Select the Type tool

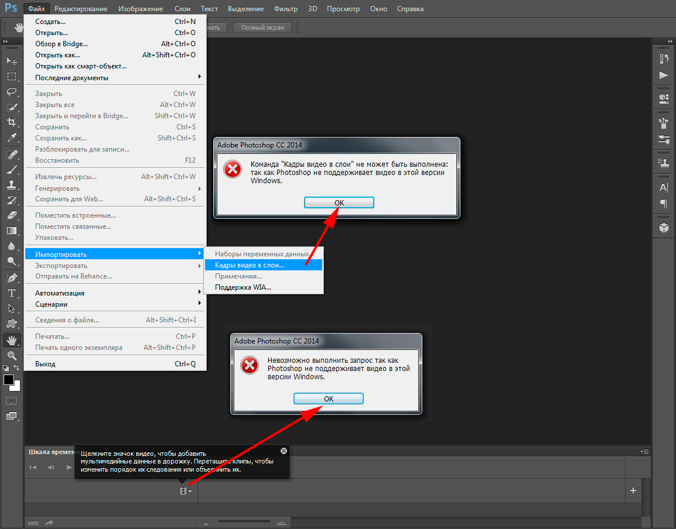click(x=12, y=293)
